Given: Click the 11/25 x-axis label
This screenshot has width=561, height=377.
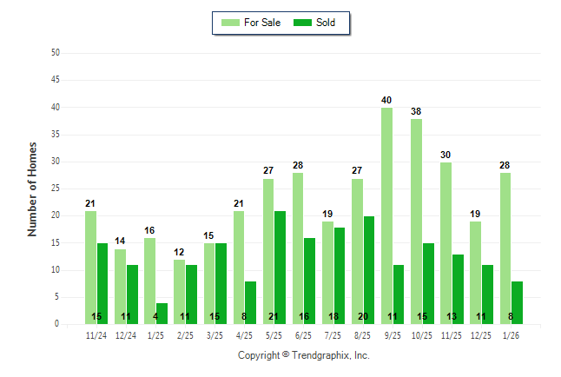Looking at the screenshot, I should 452,334.
